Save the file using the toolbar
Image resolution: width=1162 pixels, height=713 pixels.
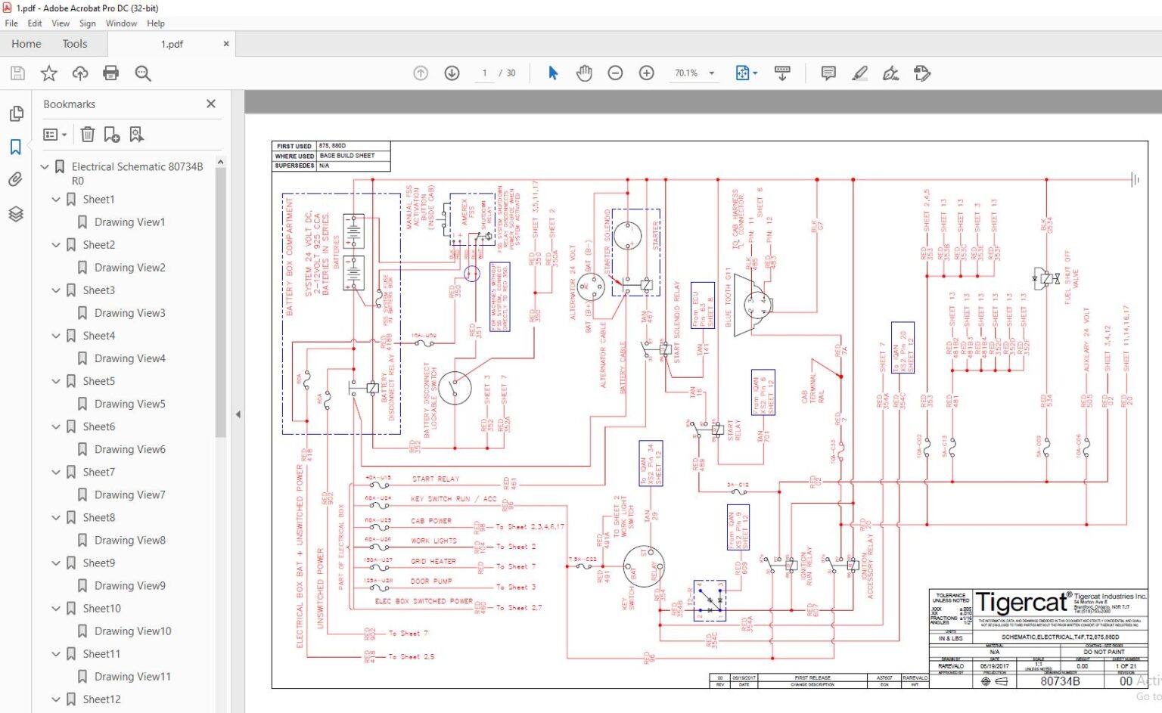tap(17, 73)
